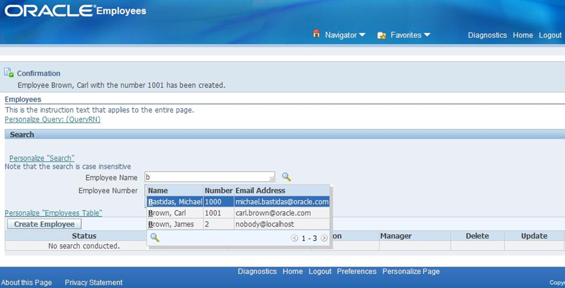Image resolution: width=565 pixels, height=288 pixels.
Task: Click the Employee Name search magnifier icon
Action: pyautogui.click(x=286, y=177)
